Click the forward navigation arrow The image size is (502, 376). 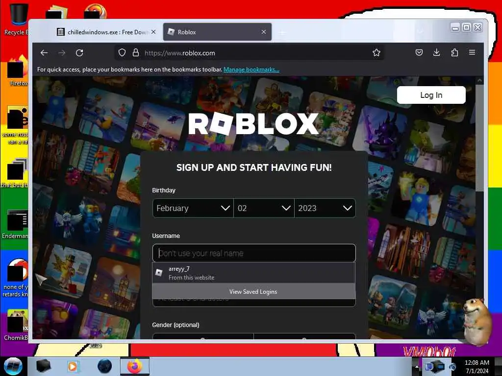coord(62,53)
